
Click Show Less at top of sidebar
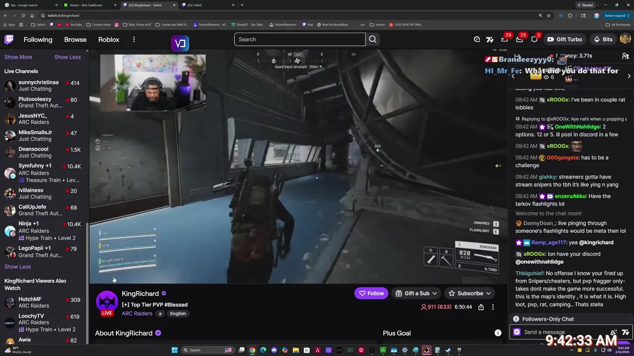click(67, 57)
